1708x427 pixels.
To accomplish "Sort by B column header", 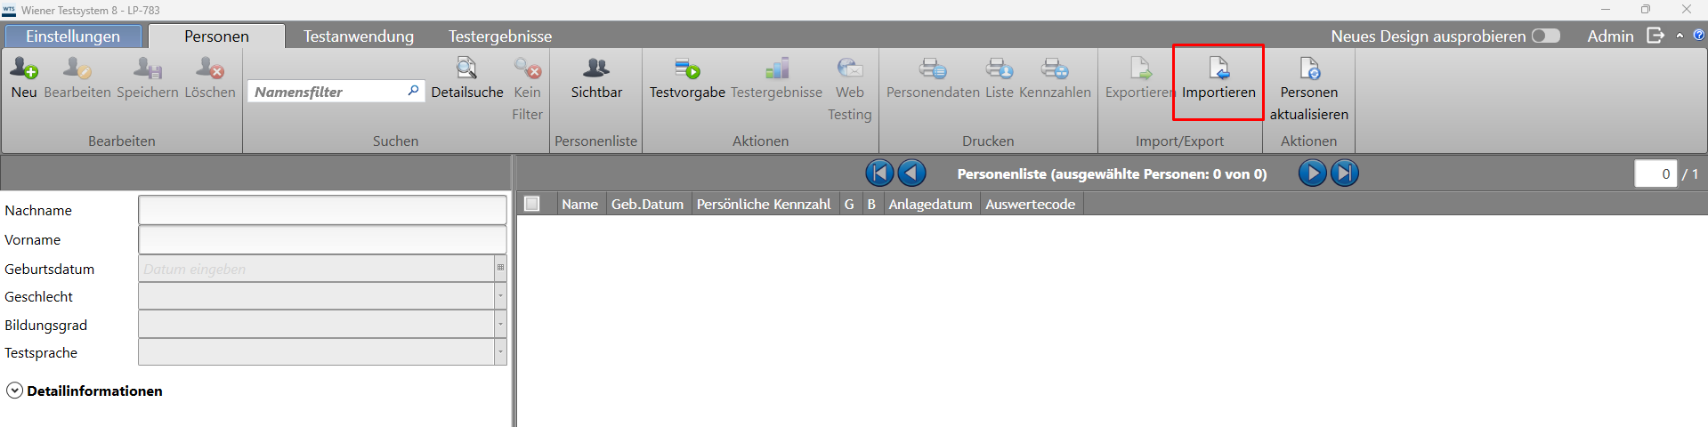I will click(x=871, y=204).
